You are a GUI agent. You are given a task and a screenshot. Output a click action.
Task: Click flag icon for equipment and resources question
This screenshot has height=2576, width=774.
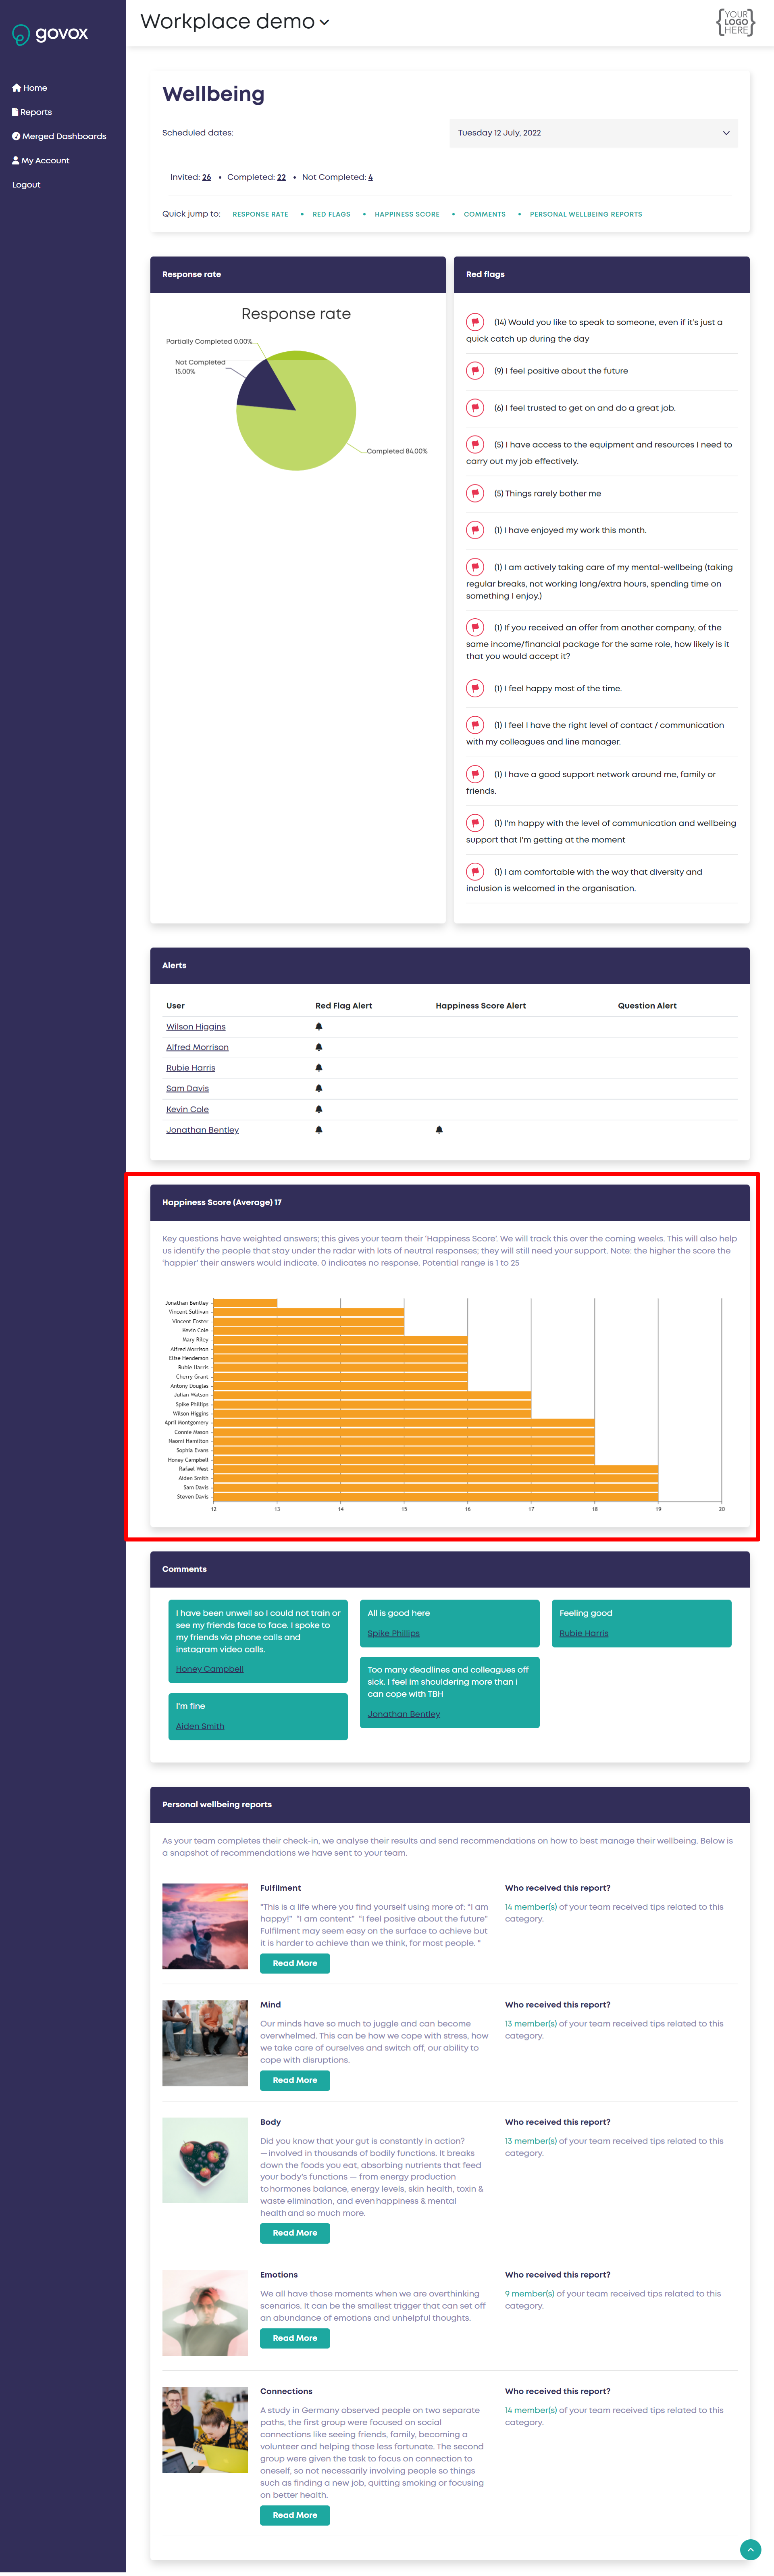tap(475, 444)
